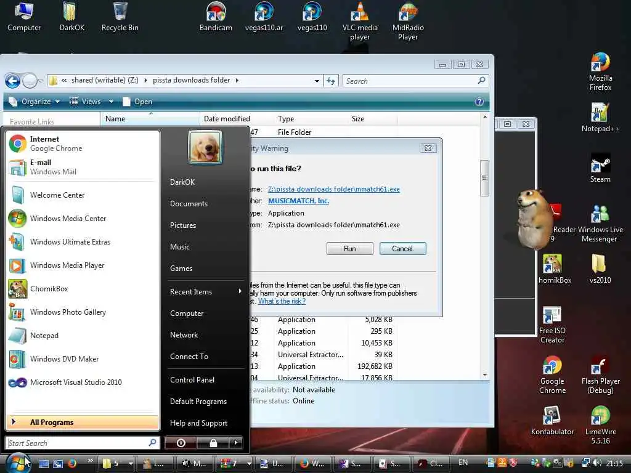The width and height of the screenshot is (631, 473).
Task: Click the Explorer back arrow button
Action: click(x=12, y=81)
